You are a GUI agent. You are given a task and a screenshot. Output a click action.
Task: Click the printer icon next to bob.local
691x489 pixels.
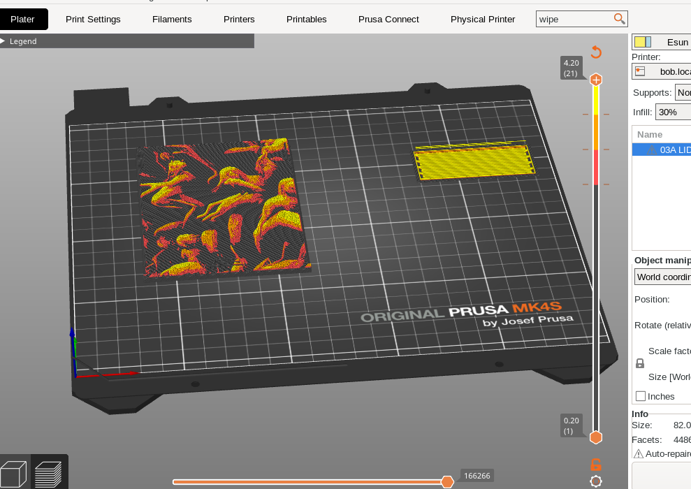[640, 71]
